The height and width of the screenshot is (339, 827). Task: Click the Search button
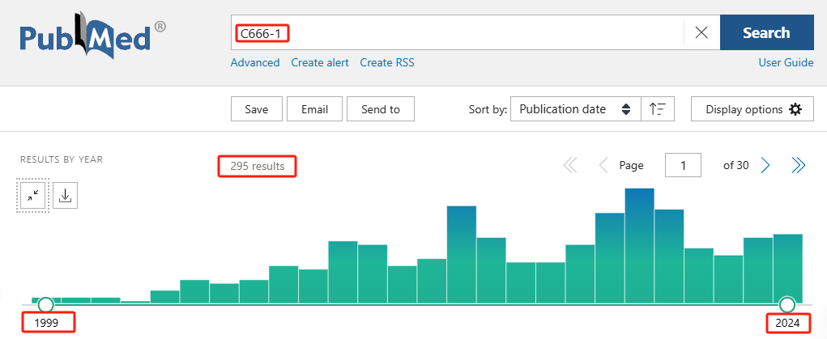[766, 32]
